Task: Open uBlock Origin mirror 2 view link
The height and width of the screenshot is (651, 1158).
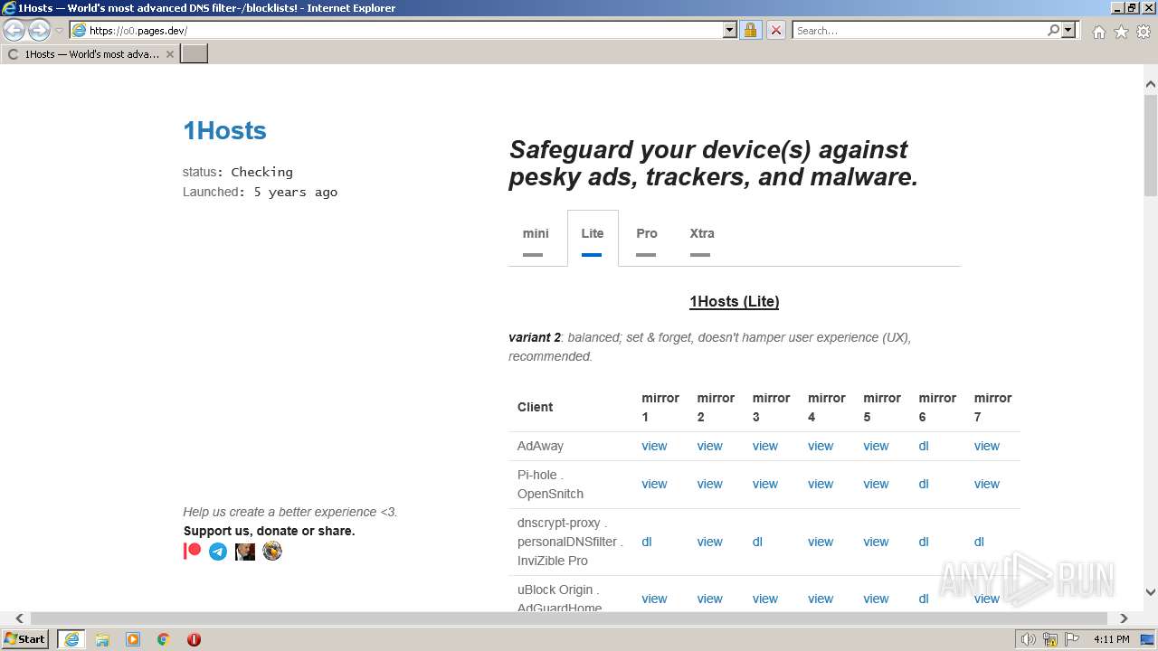Action: 709,599
